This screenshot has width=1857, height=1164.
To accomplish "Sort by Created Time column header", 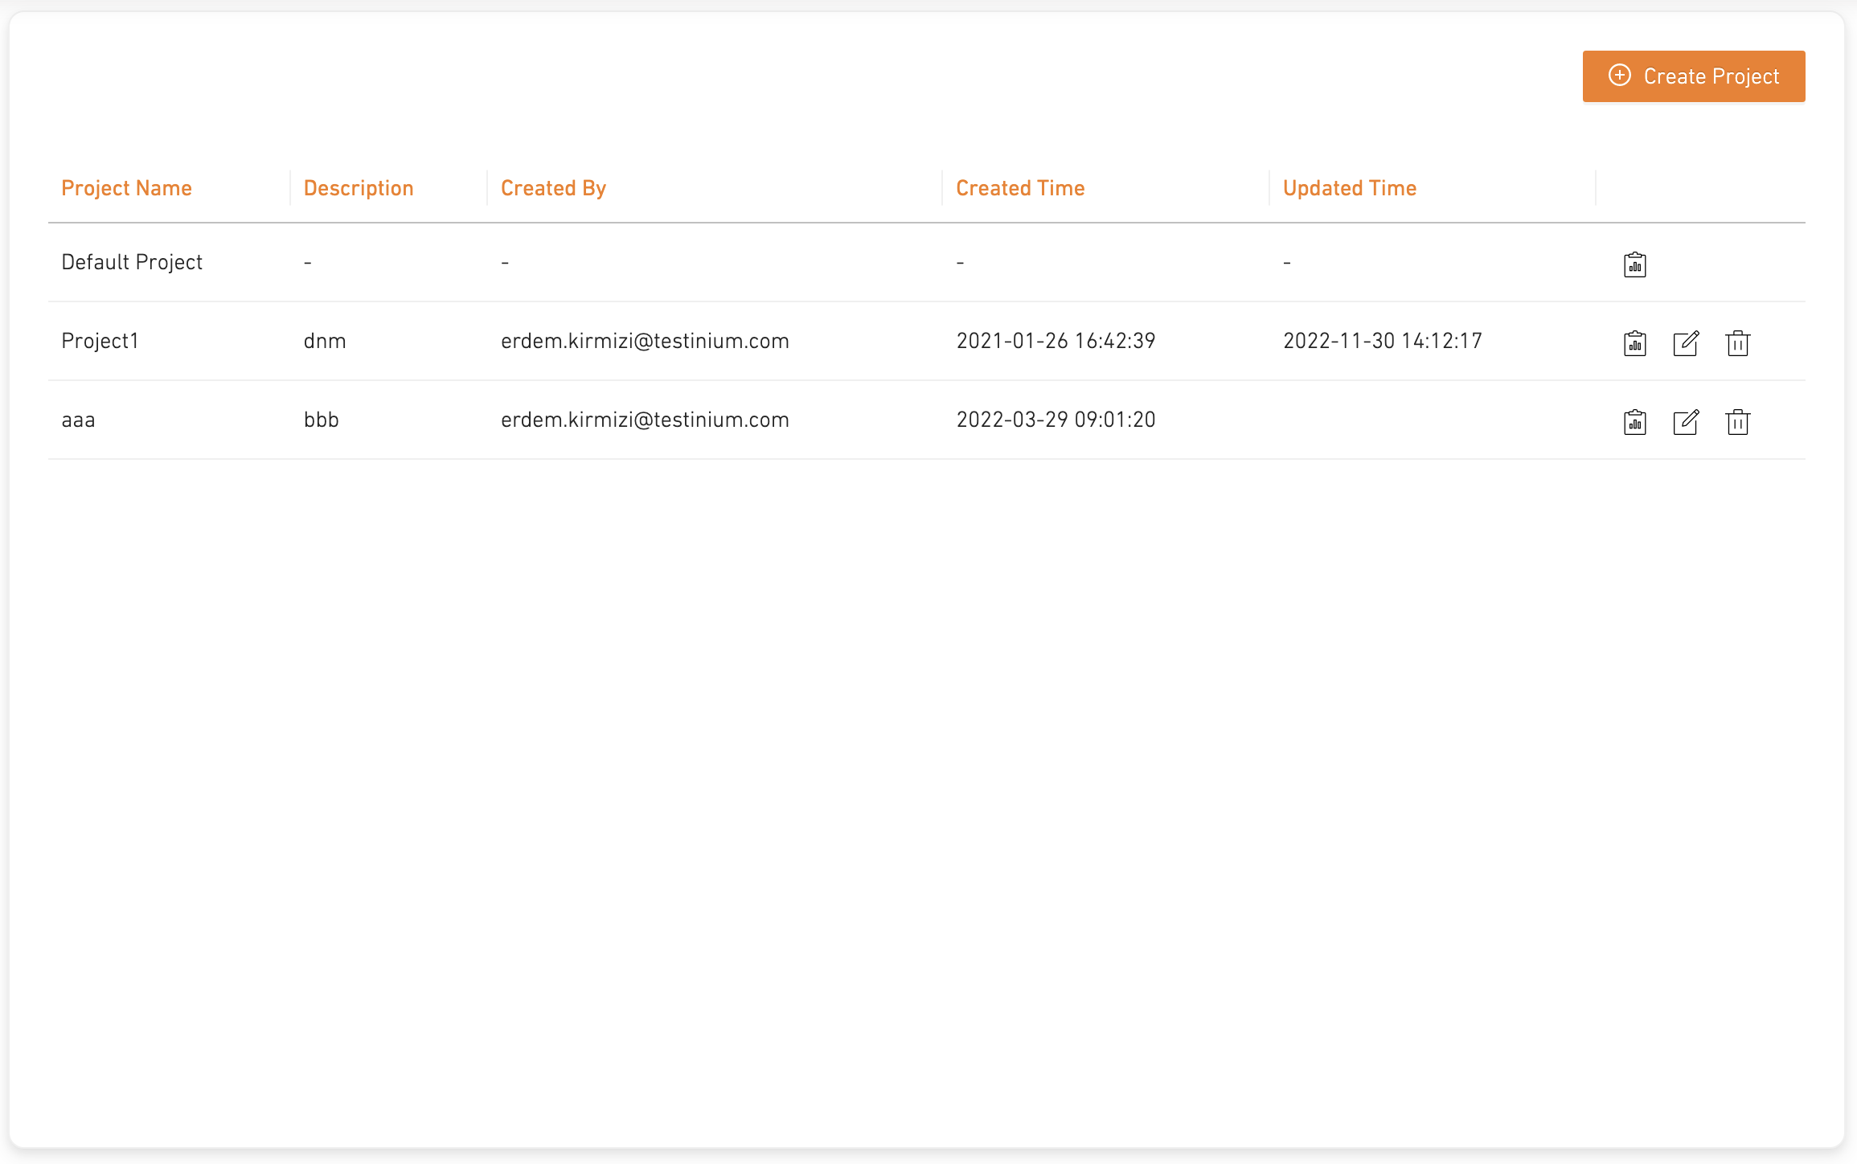I will 1019,188.
